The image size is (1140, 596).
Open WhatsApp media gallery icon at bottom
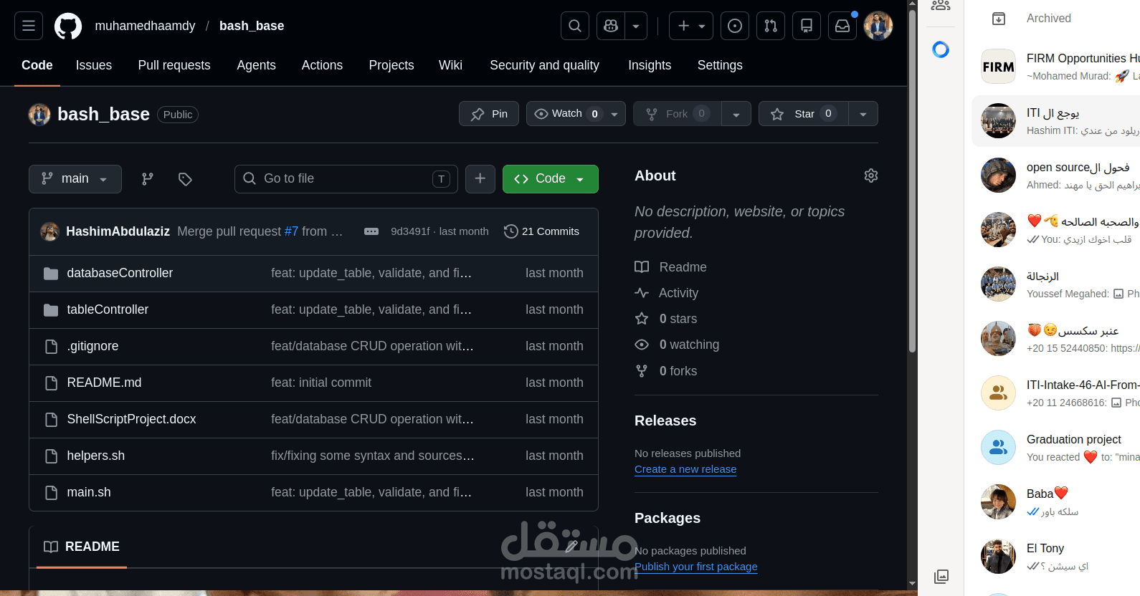point(941,576)
